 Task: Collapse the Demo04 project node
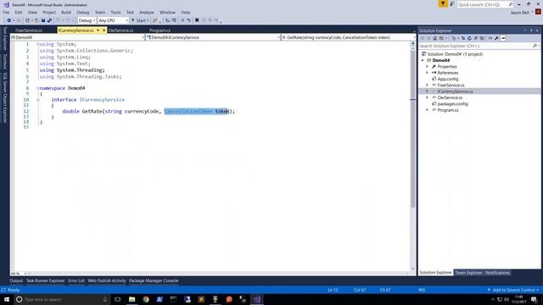click(x=423, y=60)
